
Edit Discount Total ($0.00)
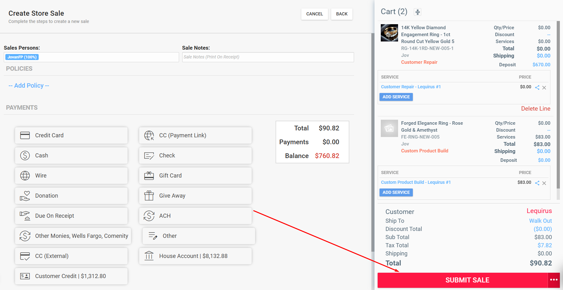pos(543,229)
